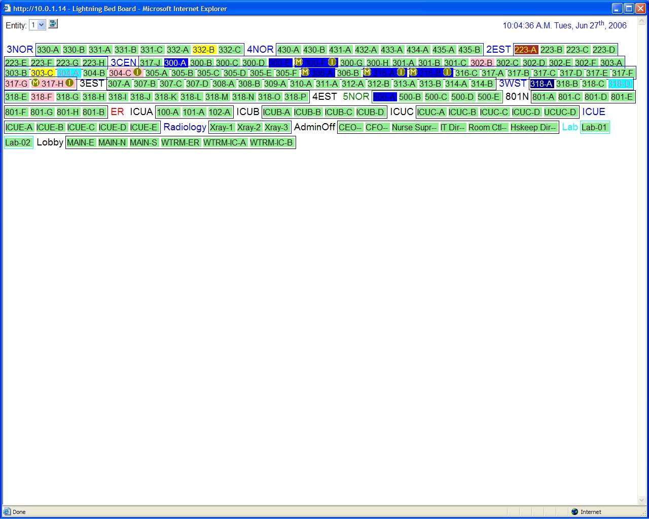Image resolution: width=649 pixels, height=519 pixels.
Task: Click the Internet Explorer page icon in title bar
Action: [x=7, y=8]
